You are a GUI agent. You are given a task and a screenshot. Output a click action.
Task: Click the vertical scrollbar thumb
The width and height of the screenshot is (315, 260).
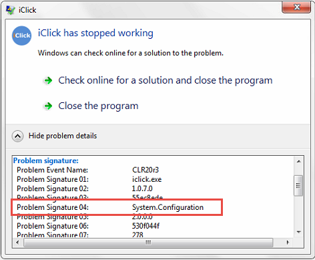click(x=298, y=186)
